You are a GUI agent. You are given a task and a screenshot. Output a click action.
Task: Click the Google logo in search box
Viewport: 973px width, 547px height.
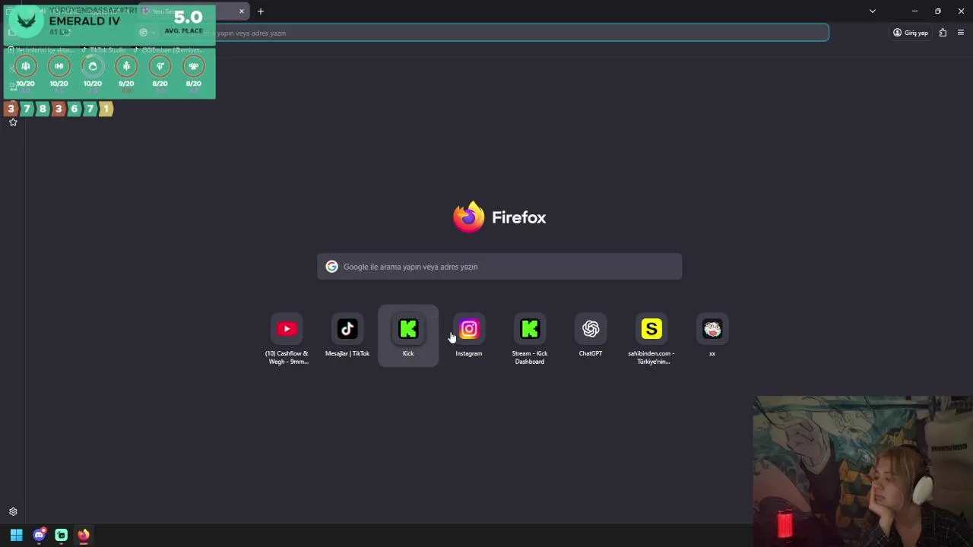pos(331,267)
